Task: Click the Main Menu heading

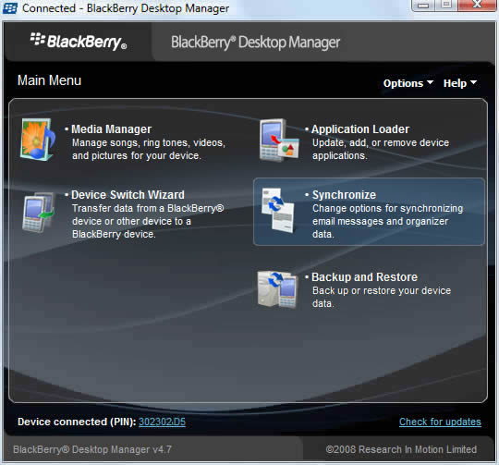Action: point(49,80)
